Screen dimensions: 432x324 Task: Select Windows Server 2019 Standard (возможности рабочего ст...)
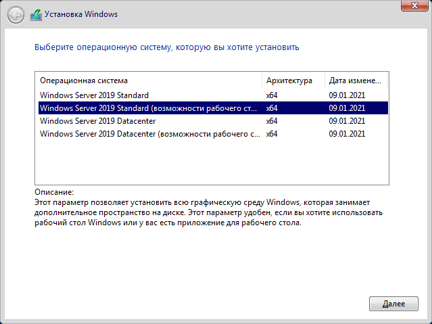213,108
